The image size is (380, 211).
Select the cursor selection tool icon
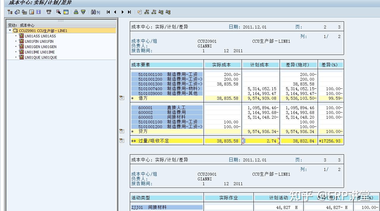59,12
